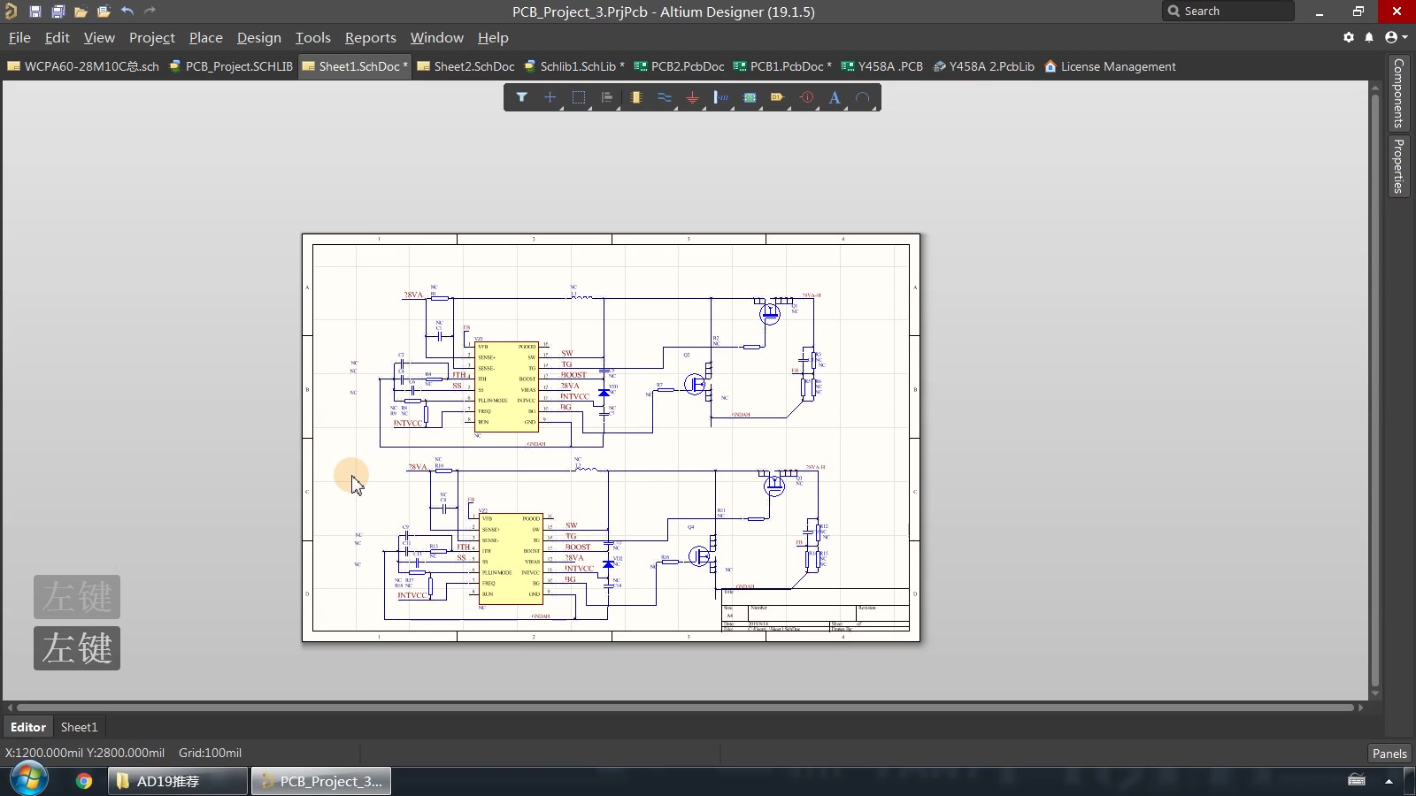
Task: Click the Panels button
Action: coord(1389,754)
